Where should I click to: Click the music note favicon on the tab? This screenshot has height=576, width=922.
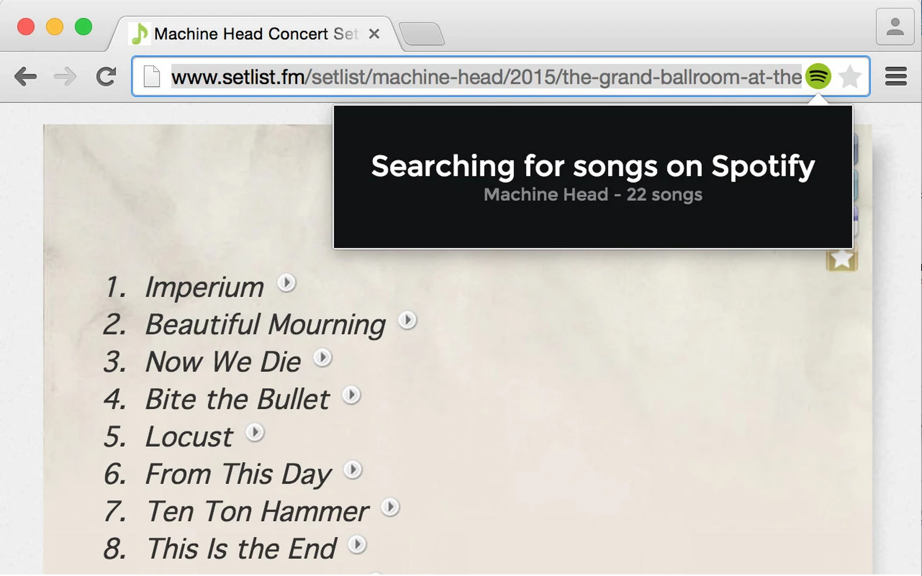(140, 33)
